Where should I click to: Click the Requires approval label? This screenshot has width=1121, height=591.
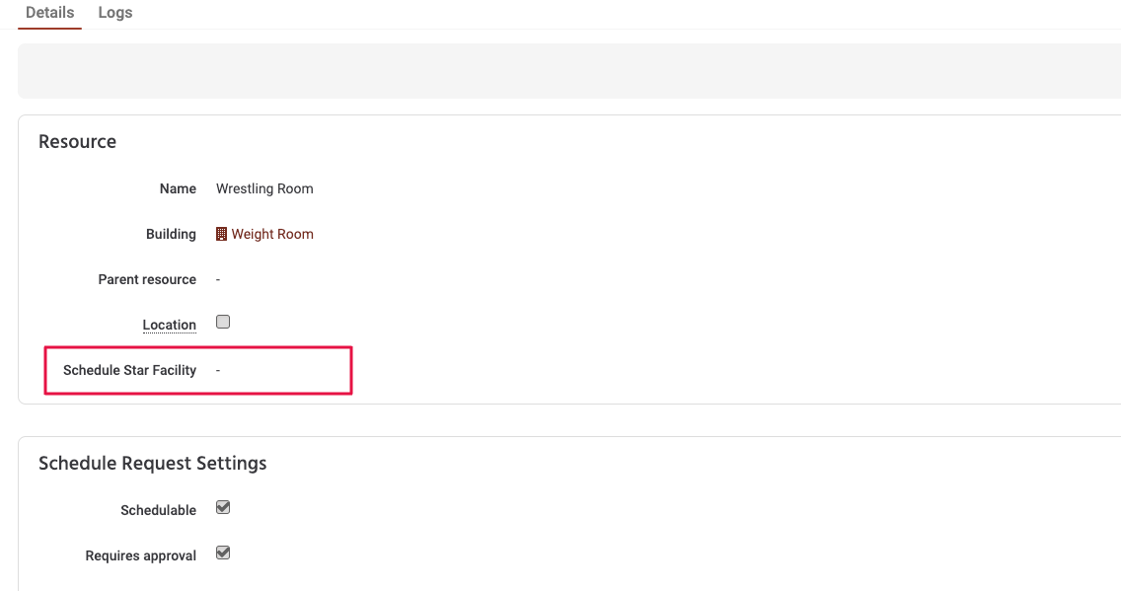[x=141, y=555]
